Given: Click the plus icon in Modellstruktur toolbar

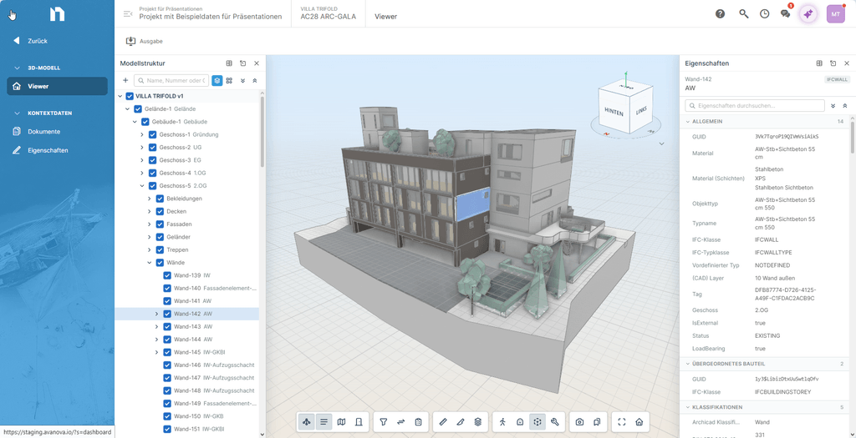Looking at the screenshot, I should point(125,81).
